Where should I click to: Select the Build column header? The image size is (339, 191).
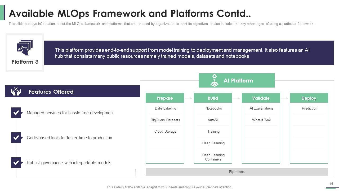(x=213, y=98)
